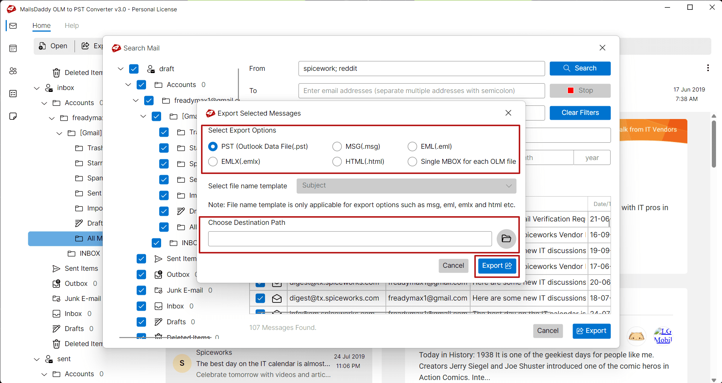This screenshot has width=722, height=383.
Task: Click the Inbox tray icon in Search Mail tree
Action: click(x=158, y=306)
